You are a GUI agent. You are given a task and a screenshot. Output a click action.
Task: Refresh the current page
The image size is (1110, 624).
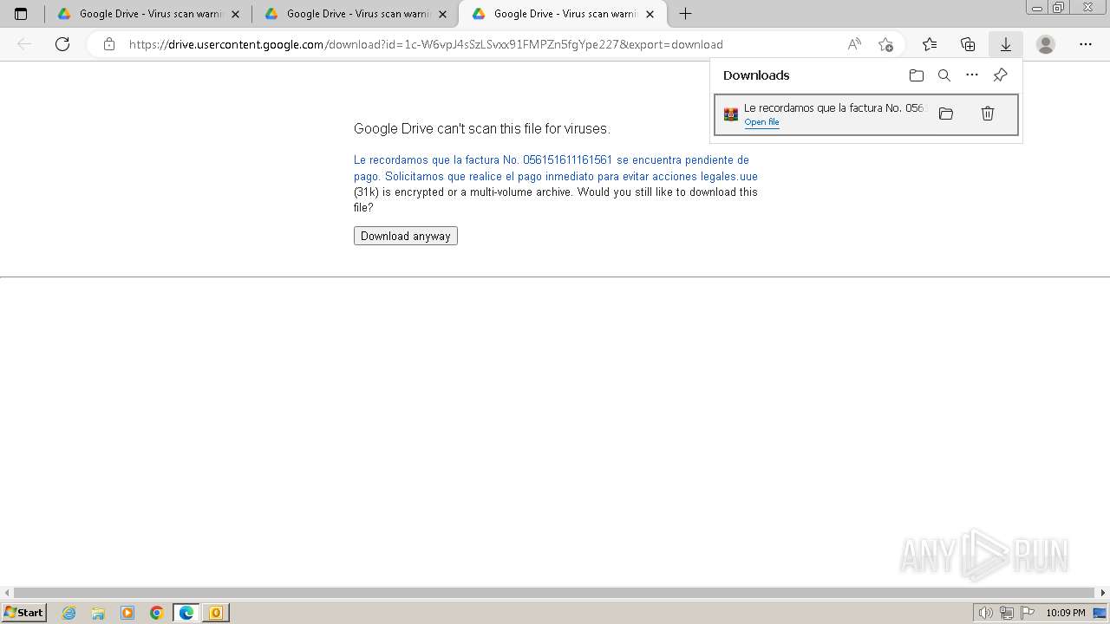click(x=62, y=44)
